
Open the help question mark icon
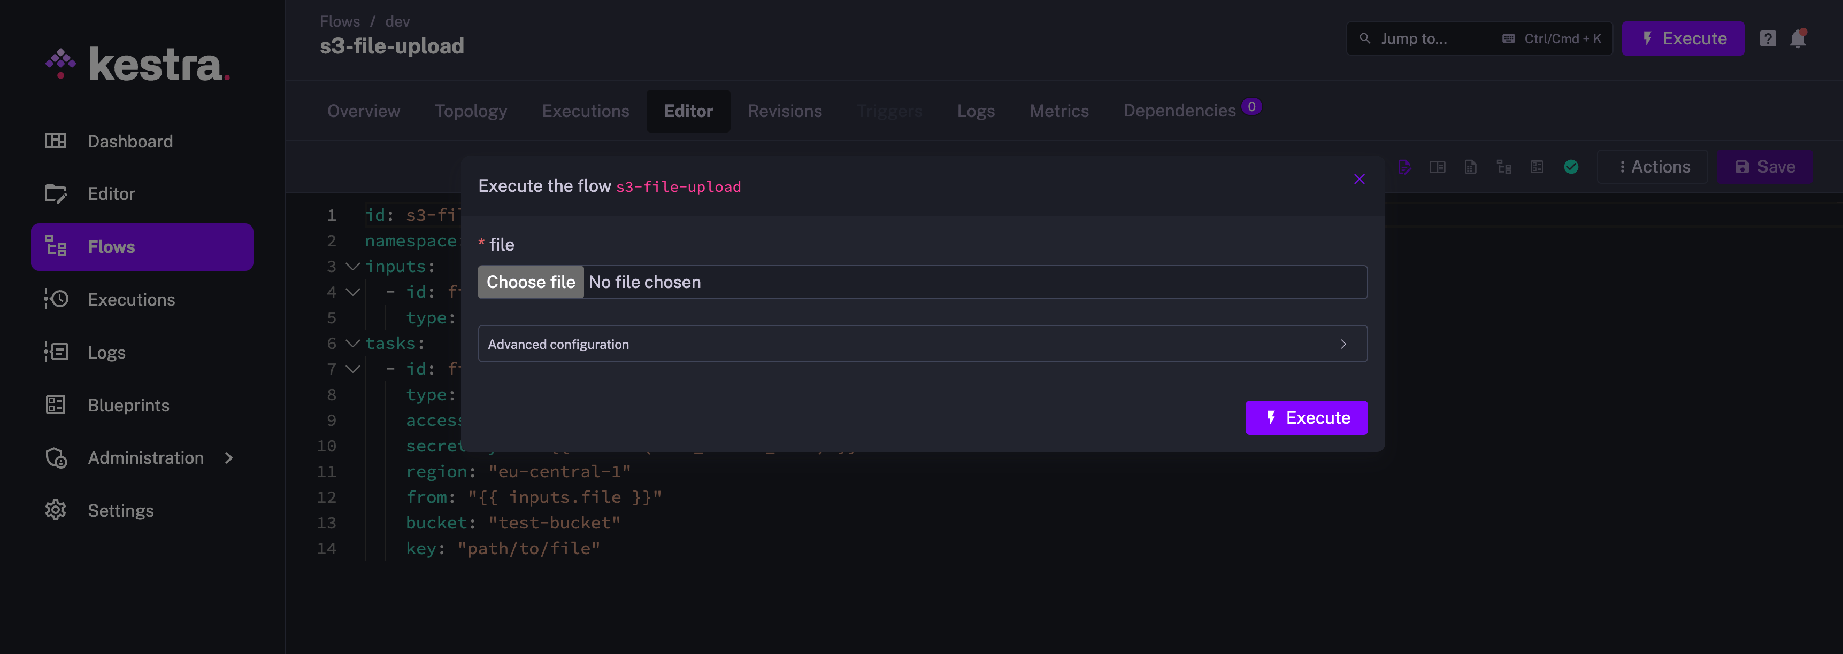coord(1767,38)
